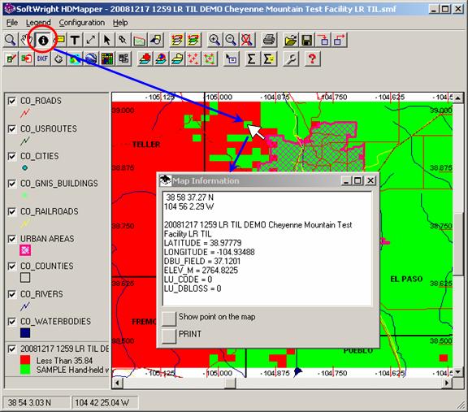The height and width of the screenshot is (412, 468).
Task: Open the Configuration menu
Action: 82,23
